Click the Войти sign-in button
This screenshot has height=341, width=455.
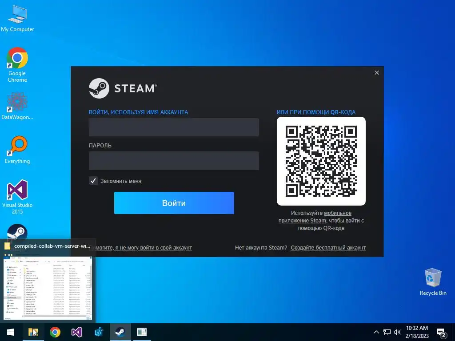pyautogui.click(x=174, y=203)
